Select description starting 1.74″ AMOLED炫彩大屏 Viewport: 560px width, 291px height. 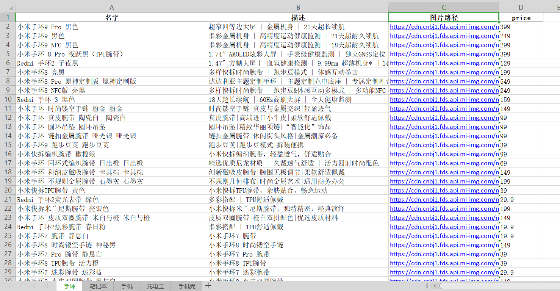[x=298, y=54]
